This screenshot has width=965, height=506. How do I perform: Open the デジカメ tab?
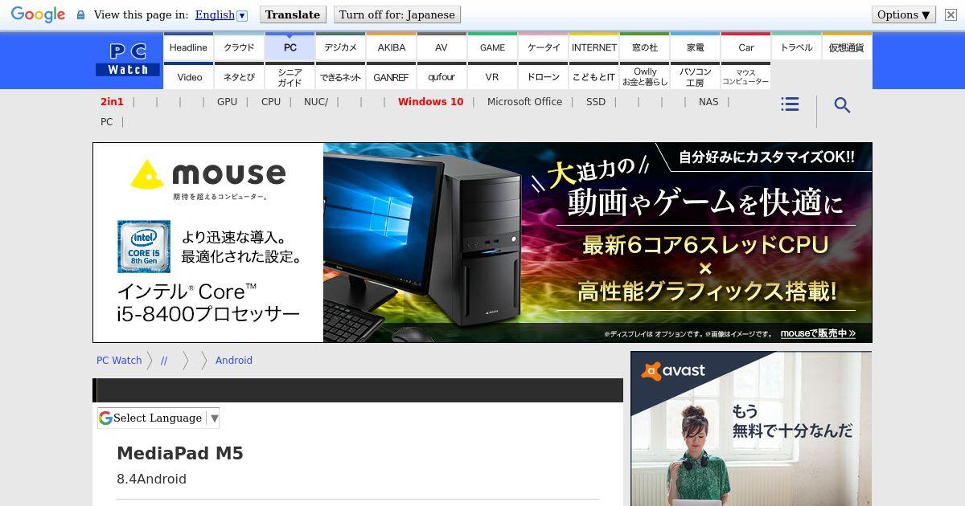340,47
